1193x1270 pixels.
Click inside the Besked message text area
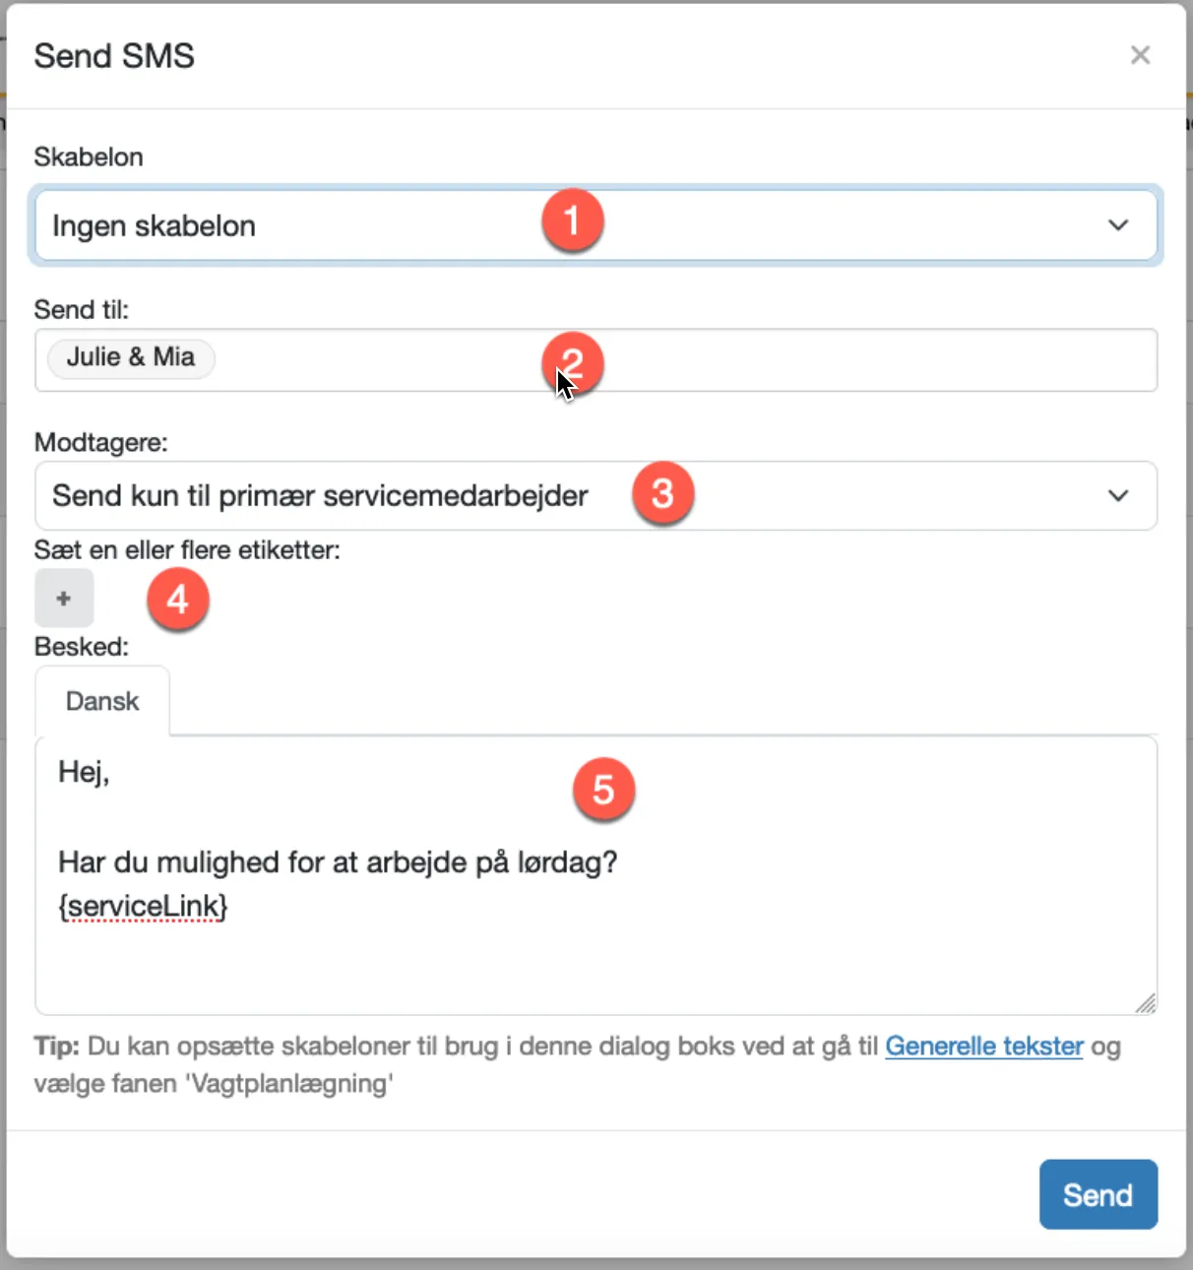click(x=596, y=875)
